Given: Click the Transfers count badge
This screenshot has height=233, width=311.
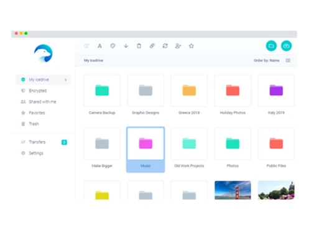Looking at the screenshot, I should [x=64, y=142].
